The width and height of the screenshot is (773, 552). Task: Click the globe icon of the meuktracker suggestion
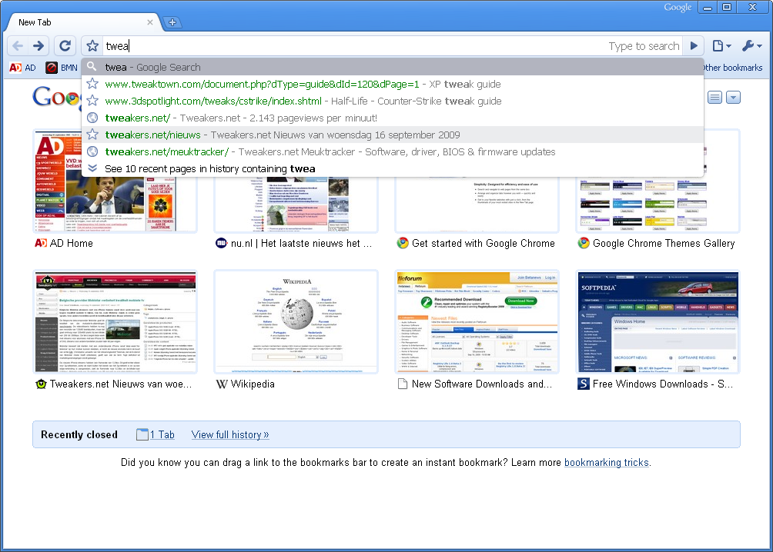92,151
